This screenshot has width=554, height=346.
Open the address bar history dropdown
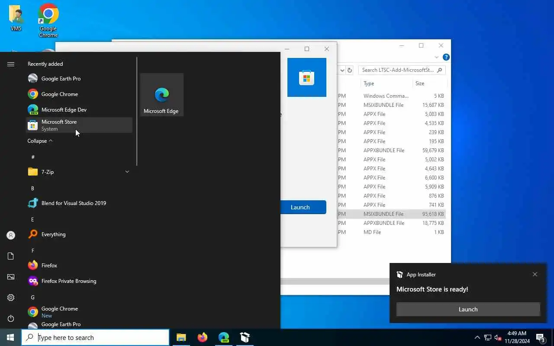tap(342, 70)
